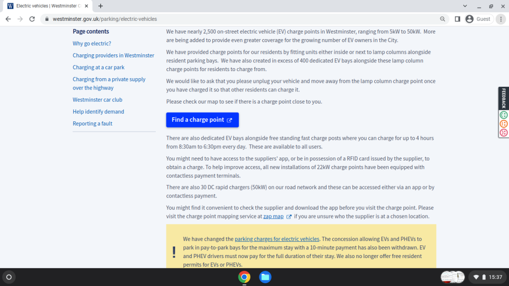509x286 pixels.
Task: Click the 15:37 clock
Action: [x=495, y=277]
